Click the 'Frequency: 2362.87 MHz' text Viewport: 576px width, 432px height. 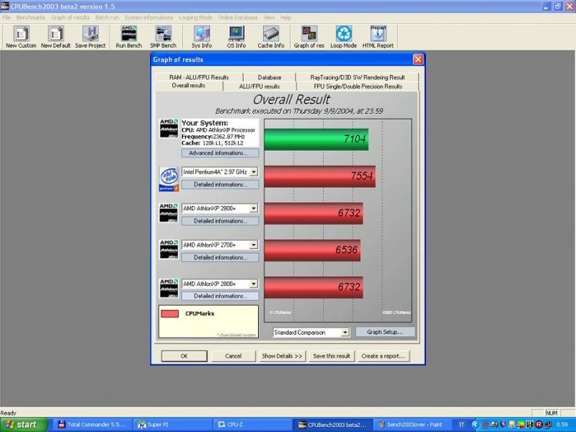(x=213, y=137)
